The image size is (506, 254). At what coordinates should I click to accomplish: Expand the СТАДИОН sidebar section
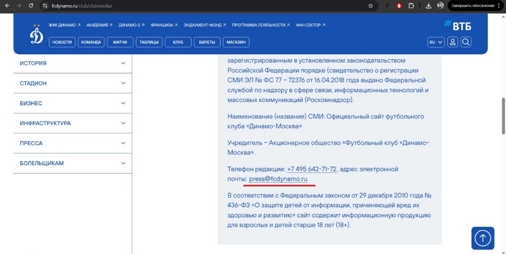tap(72, 83)
